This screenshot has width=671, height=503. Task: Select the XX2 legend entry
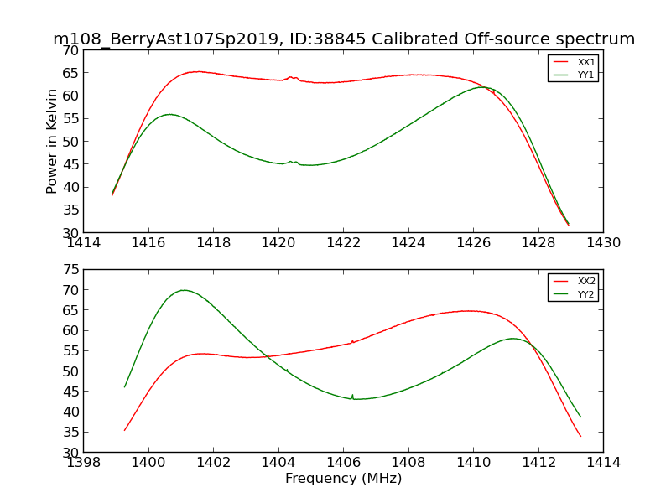574,281
